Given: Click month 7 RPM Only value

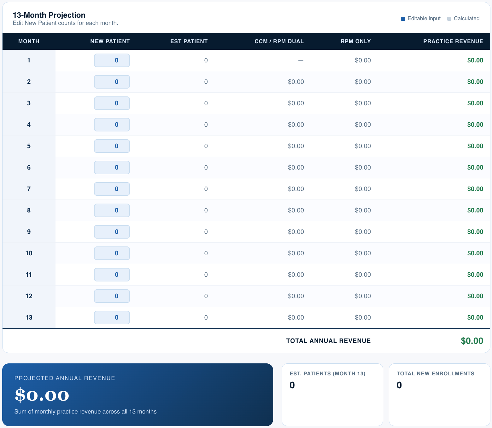Looking at the screenshot, I should [x=363, y=189].
